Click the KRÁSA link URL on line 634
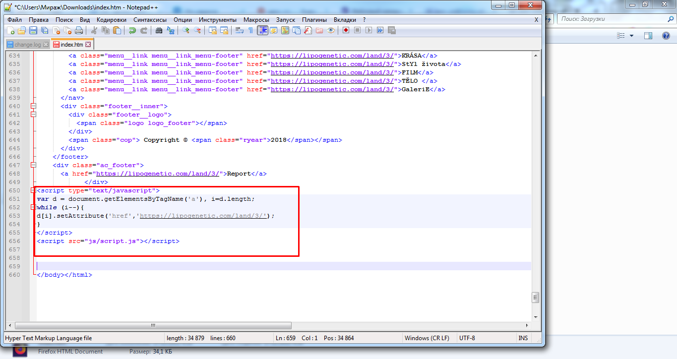Viewport: 677px width, 359px height. pos(332,56)
